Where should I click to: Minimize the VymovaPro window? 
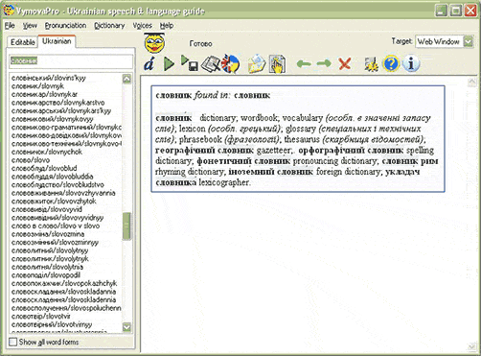(x=441, y=11)
